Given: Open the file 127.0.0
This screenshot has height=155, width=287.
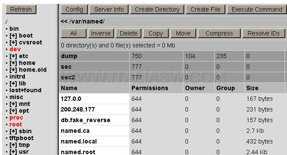Looking at the screenshot, I should [71, 99].
